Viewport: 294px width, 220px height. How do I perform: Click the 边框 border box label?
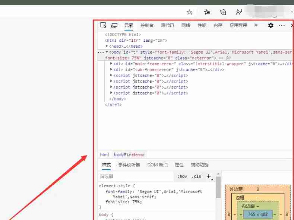coord(240,198)
